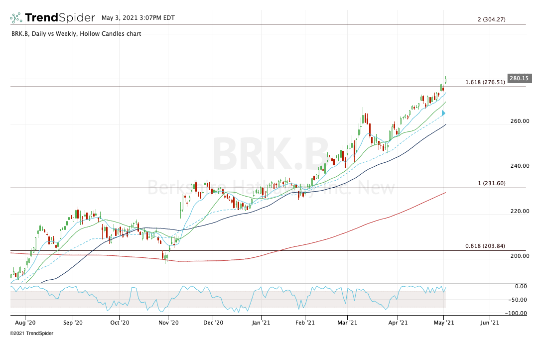Click the blue triangle weekly price marker

(x=443, y=113)
